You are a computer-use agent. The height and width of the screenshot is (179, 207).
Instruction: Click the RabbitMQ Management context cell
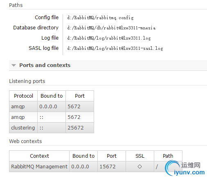pyautogui.click(x=39, y=167)
